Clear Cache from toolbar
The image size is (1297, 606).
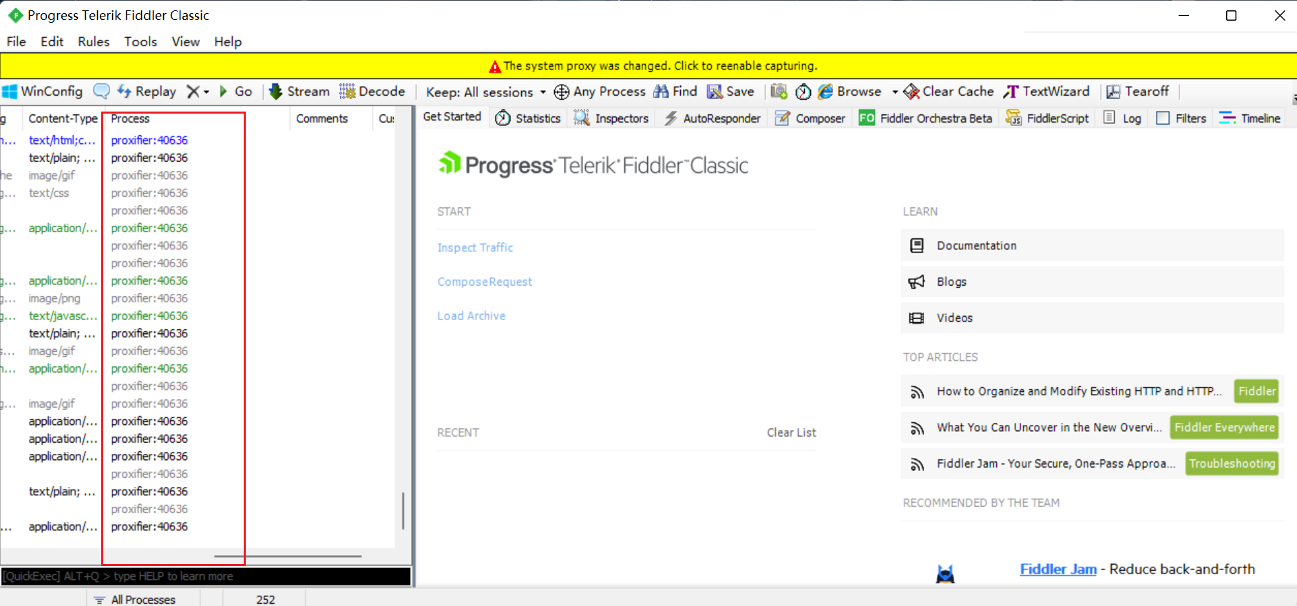tap(949, 92)
